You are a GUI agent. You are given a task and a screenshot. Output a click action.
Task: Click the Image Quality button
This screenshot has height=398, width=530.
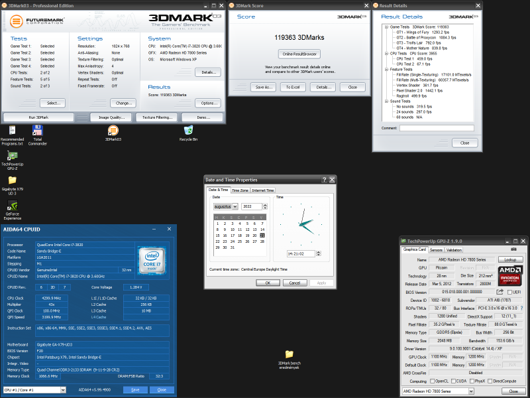[111, 117]
